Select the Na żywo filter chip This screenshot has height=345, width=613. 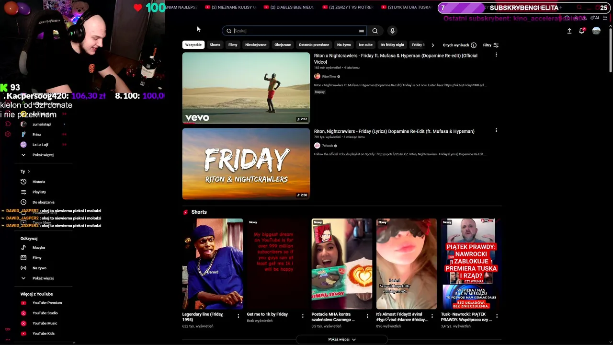(x=344, y=45)
